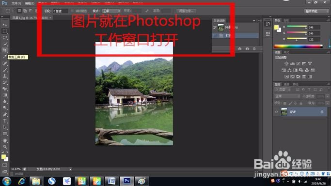Select the Move tool
The height and width of the screenshot is (186, 331).
pyautogui.click(x=5, y=25)
